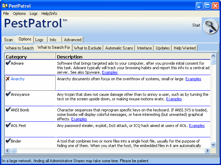Click the vertical scrollbar thumb
Viewport: 221px width, 165px height.
pos(213,62)
